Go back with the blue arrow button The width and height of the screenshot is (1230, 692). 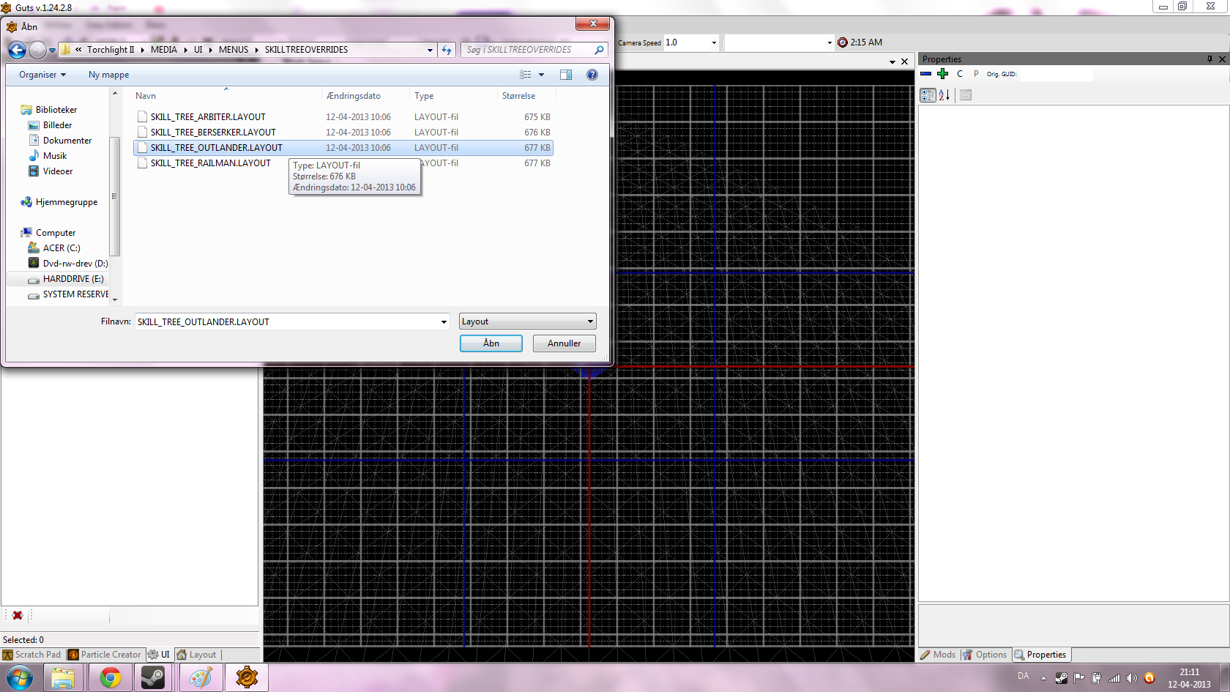(17, 50)
